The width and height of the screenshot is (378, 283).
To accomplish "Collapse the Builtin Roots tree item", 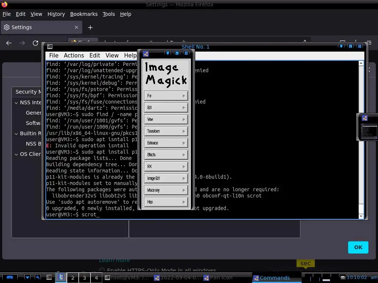I will pyautogui.click(x=16, y=133).
